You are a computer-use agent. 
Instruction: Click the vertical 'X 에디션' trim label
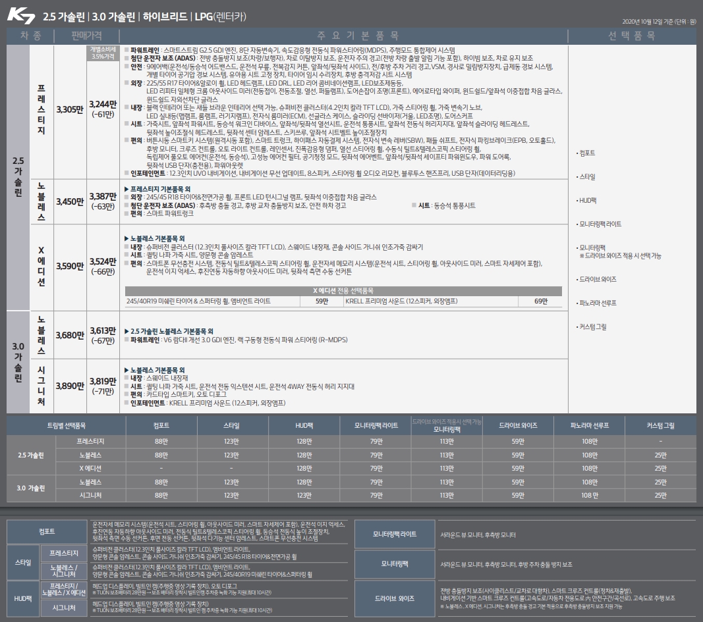[x=42, y=266]
